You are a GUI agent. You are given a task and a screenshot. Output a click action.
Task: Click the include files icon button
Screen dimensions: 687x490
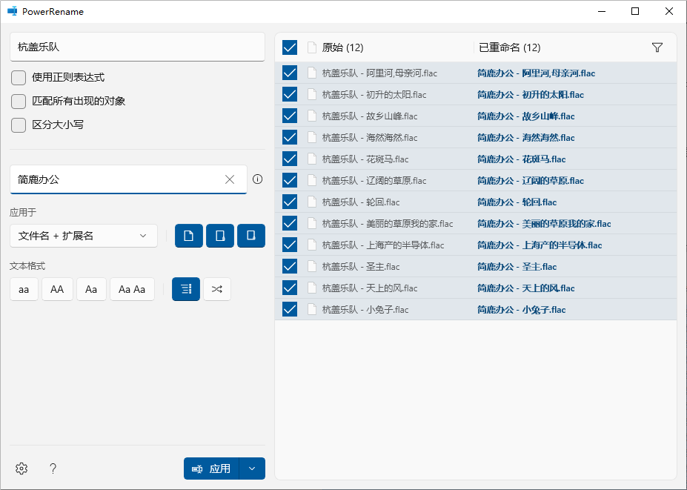pyautogui.click(x=188, y=235)
